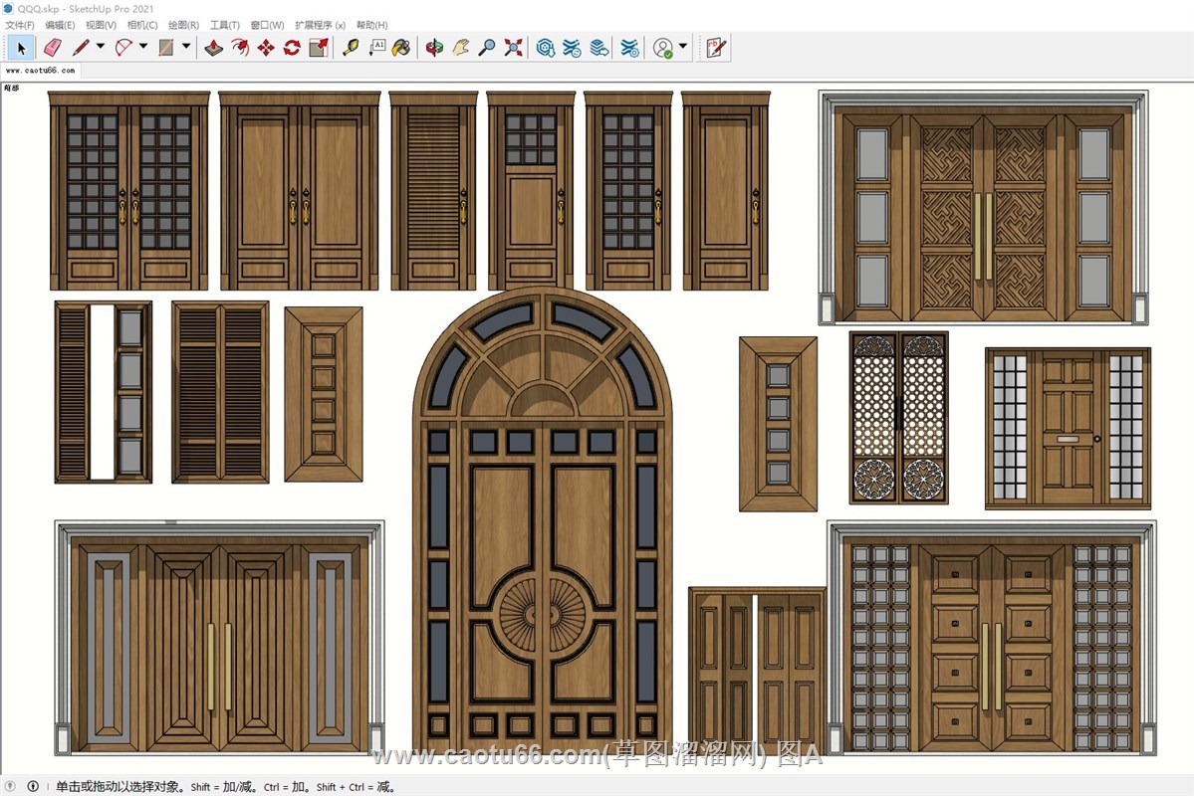Image resolution: width=1194 pixels, height=796 pixels.
Task: Expand the arc tool dropdown arrow
Action: [x=143, y=47]
